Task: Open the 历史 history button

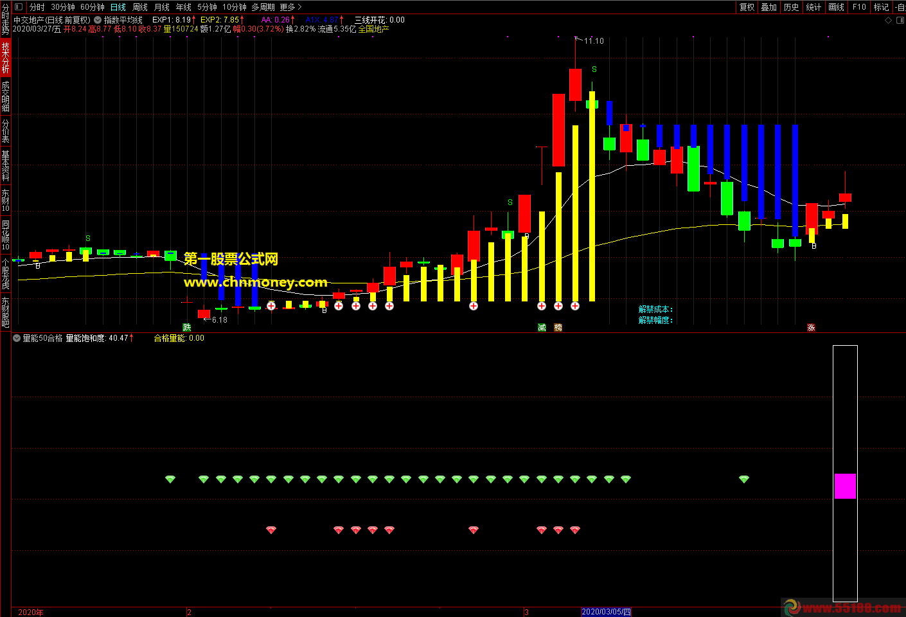Action: tap(792, 7)
